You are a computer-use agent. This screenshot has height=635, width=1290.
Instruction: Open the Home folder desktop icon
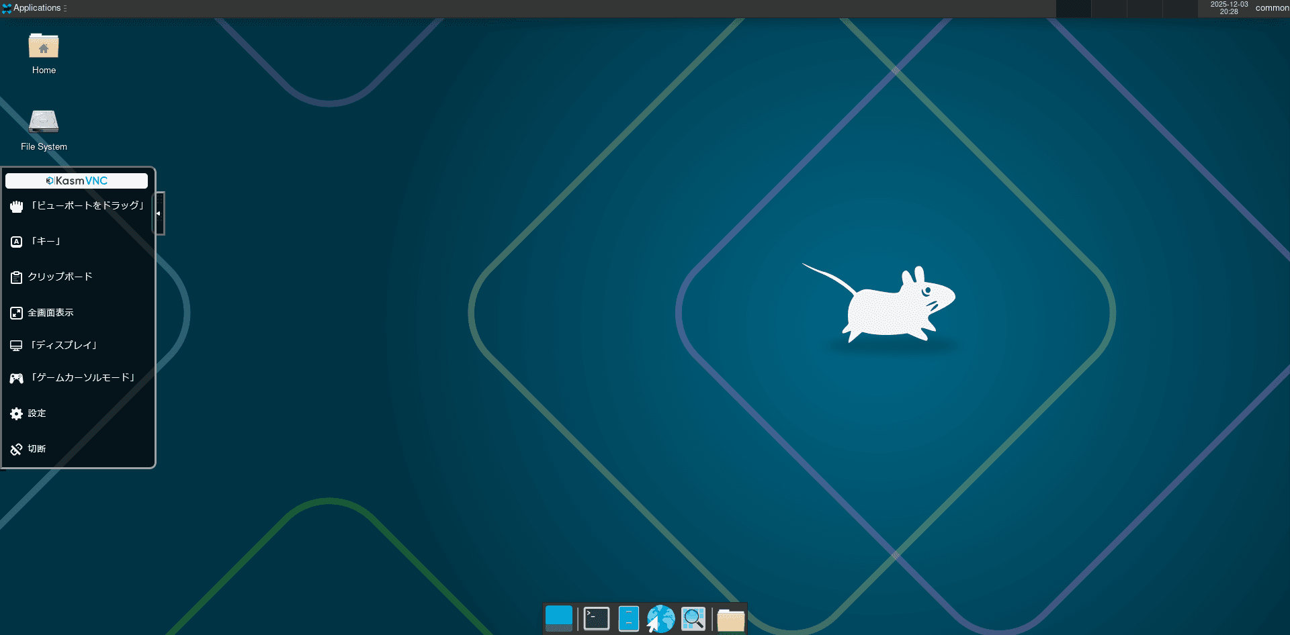tap(44, 53)
